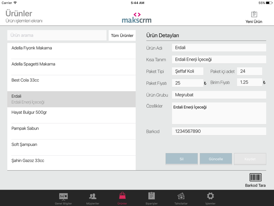Open the İşlemler gear tab
The height and width of the screenshot is (206, 274).
pyautogui.click(x=210, y=199)
